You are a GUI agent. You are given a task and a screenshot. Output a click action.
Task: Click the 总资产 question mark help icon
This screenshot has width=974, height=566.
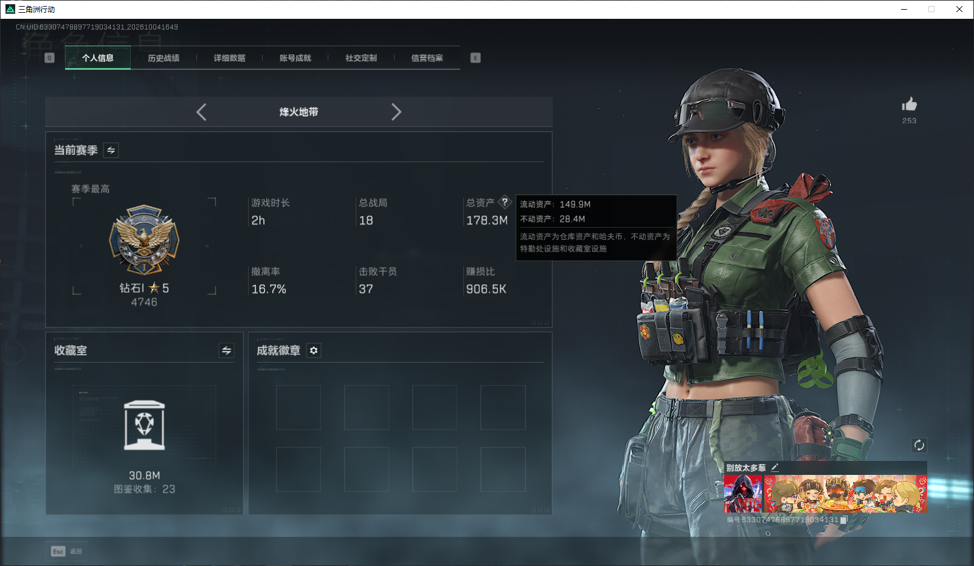pos(505,202)
